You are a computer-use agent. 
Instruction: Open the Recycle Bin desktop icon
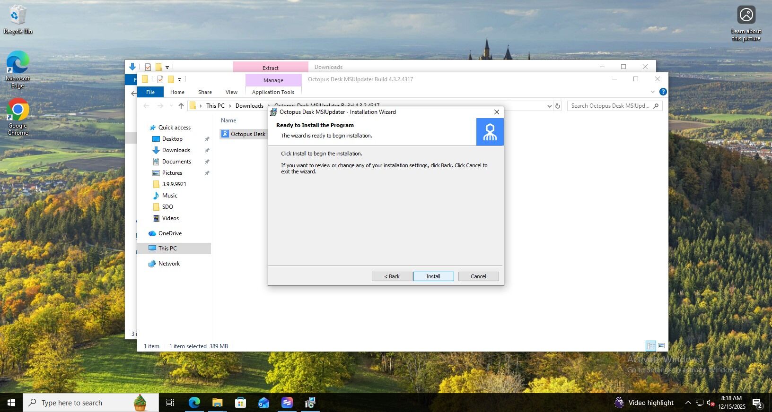tap(18, 20)
